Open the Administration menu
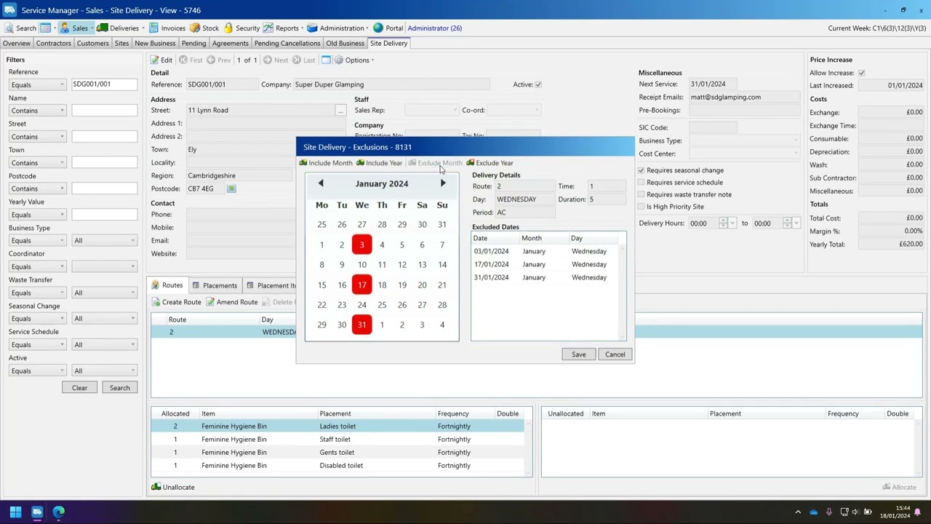The image size is (931, 524). click(x=337, y=28)
